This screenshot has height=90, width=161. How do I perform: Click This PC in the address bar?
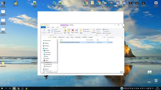55,37
